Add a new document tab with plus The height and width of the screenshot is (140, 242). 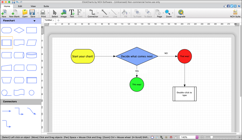click(x=59, y=20)
